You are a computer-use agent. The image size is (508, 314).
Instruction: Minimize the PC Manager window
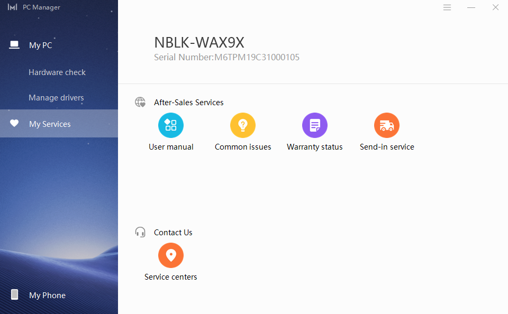point(471,7)
